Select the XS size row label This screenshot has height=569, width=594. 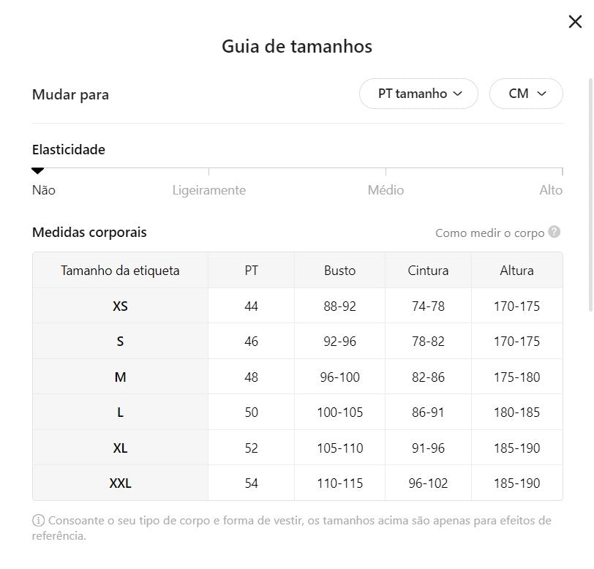coord(120,306)
